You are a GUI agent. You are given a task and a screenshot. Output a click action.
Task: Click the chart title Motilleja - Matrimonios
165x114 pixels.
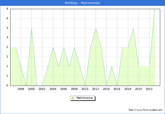[x=82, y=3]
